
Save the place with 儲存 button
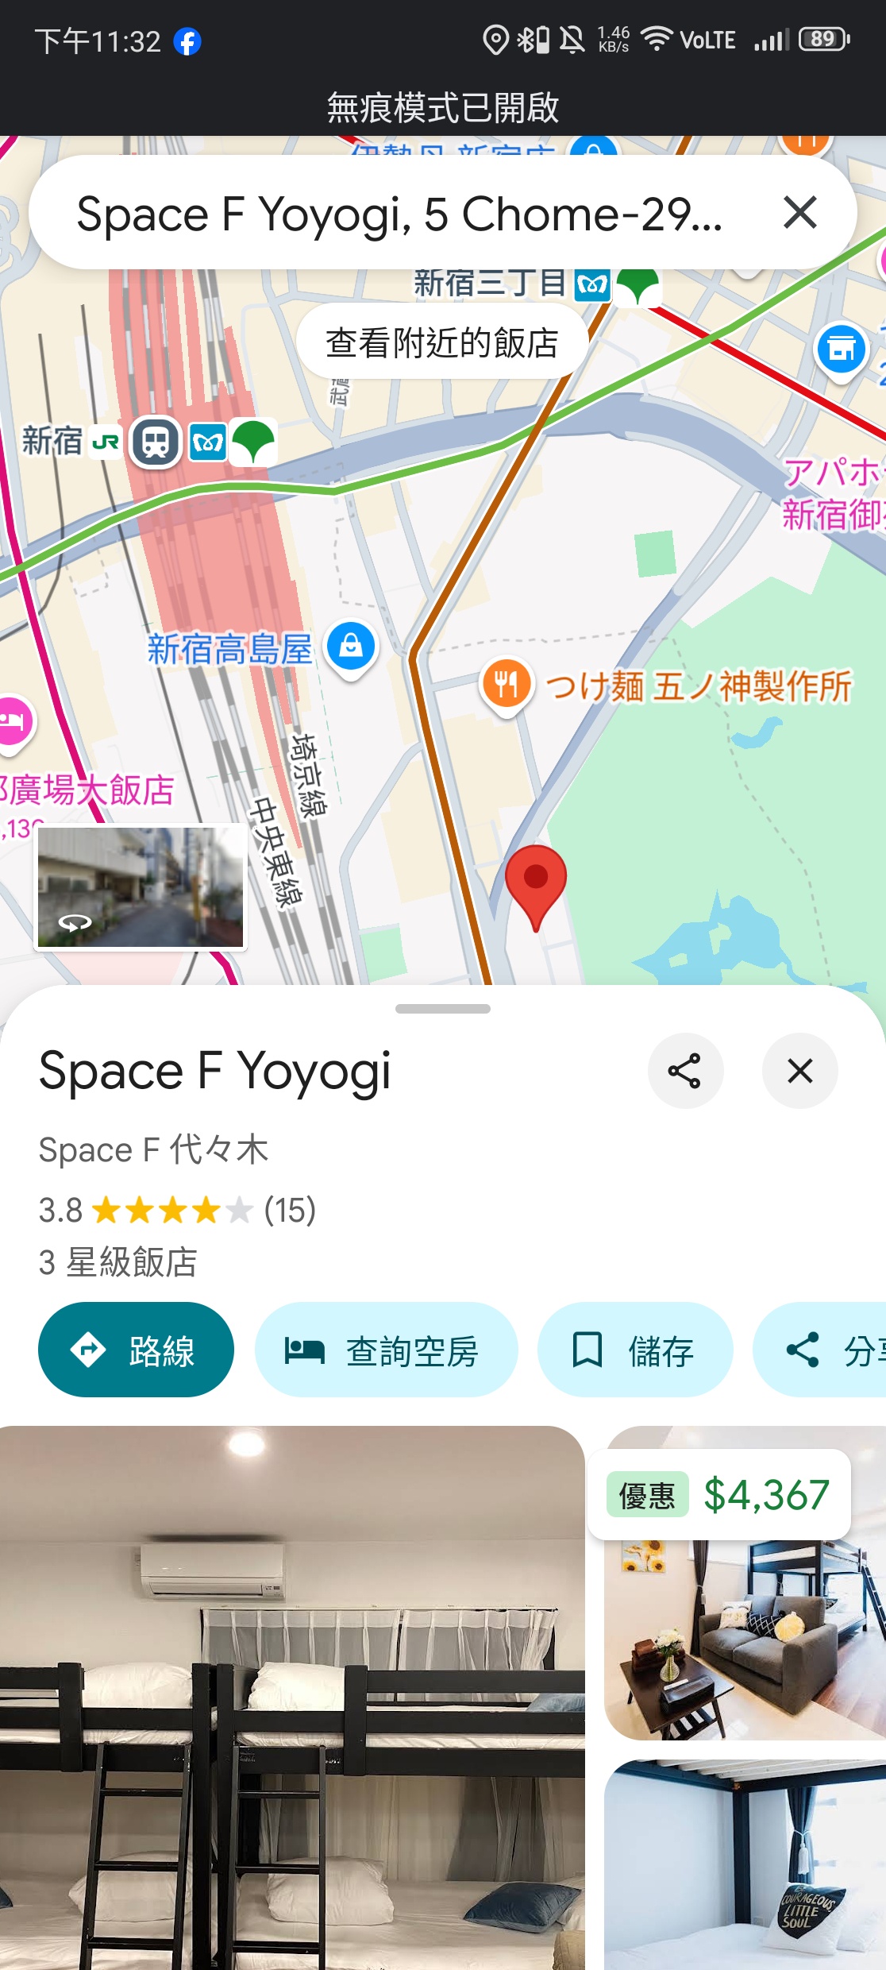[x=635, y=1350]
